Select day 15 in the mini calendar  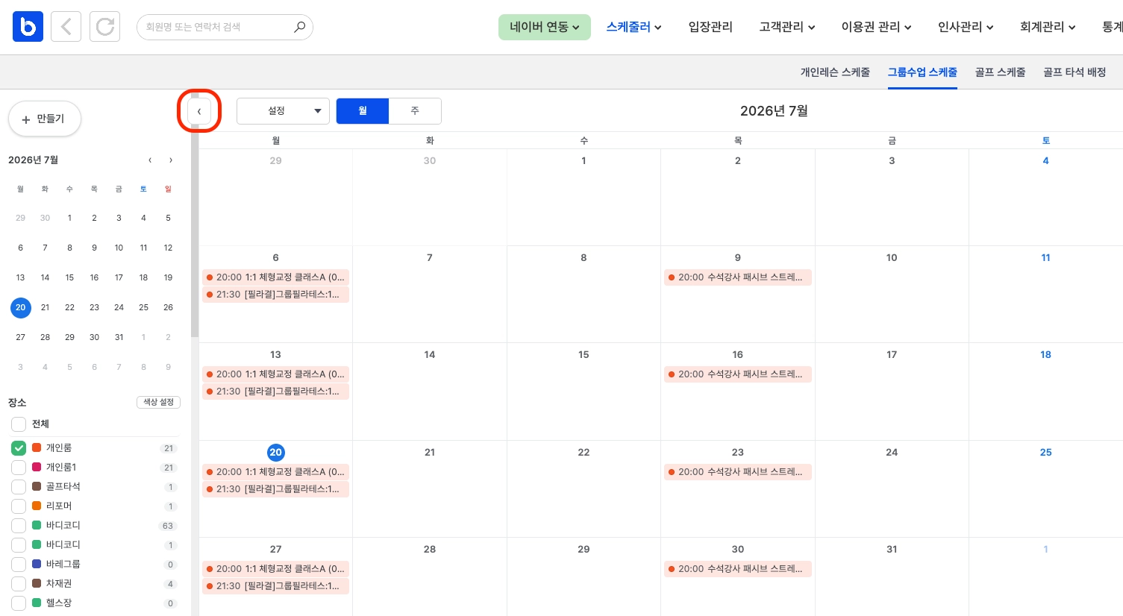[69, 277]
